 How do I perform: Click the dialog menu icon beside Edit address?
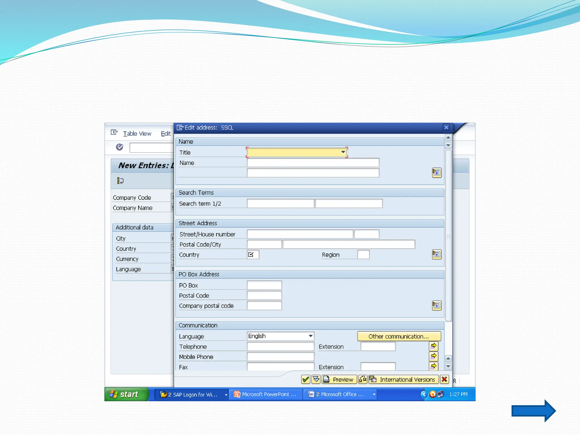pos(180,127)
